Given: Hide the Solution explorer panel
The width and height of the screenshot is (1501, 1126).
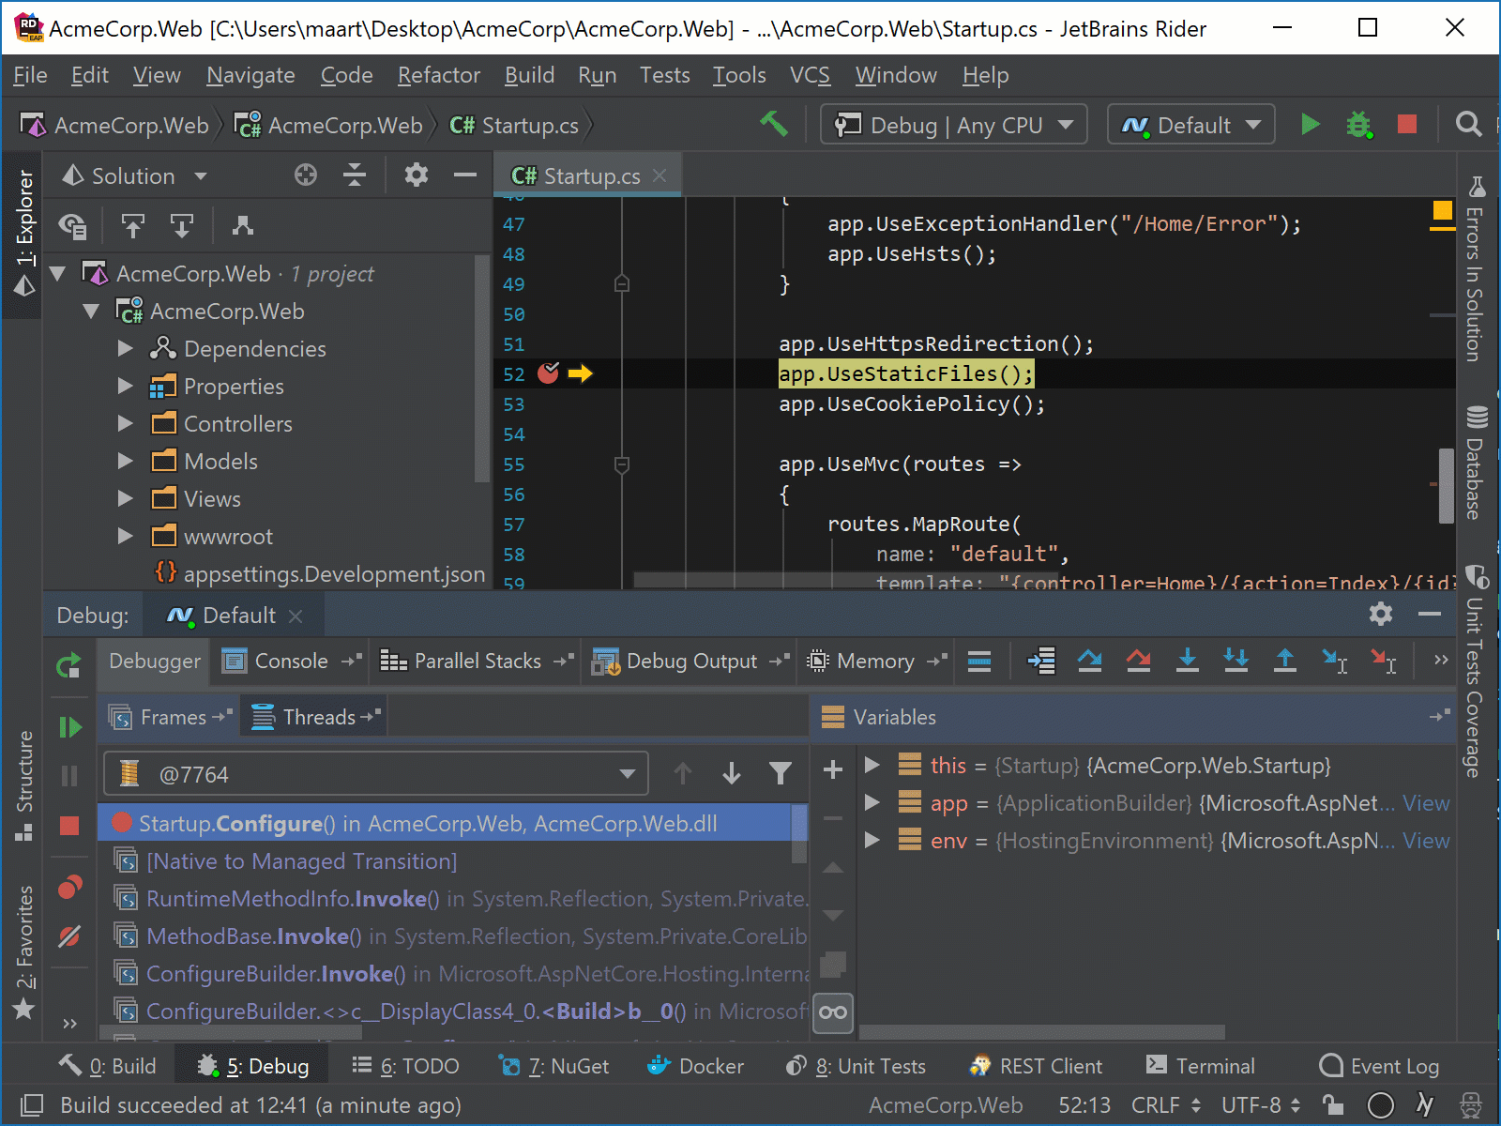Looking at the screenshot, I should pos(465,175).
